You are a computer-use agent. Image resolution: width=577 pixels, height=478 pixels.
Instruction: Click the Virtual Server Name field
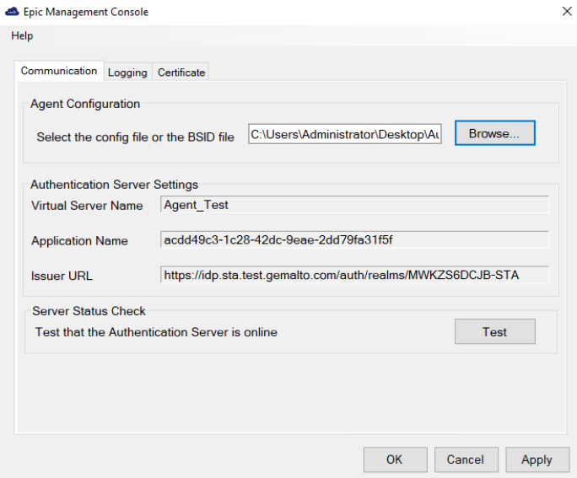coord(355,205)
